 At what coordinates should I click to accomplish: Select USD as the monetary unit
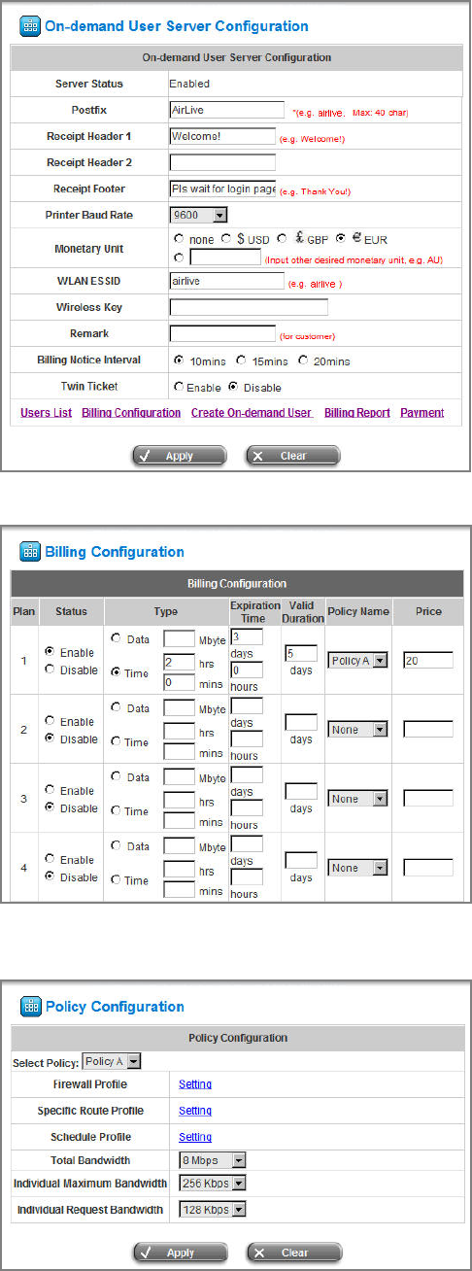[226, 238]
